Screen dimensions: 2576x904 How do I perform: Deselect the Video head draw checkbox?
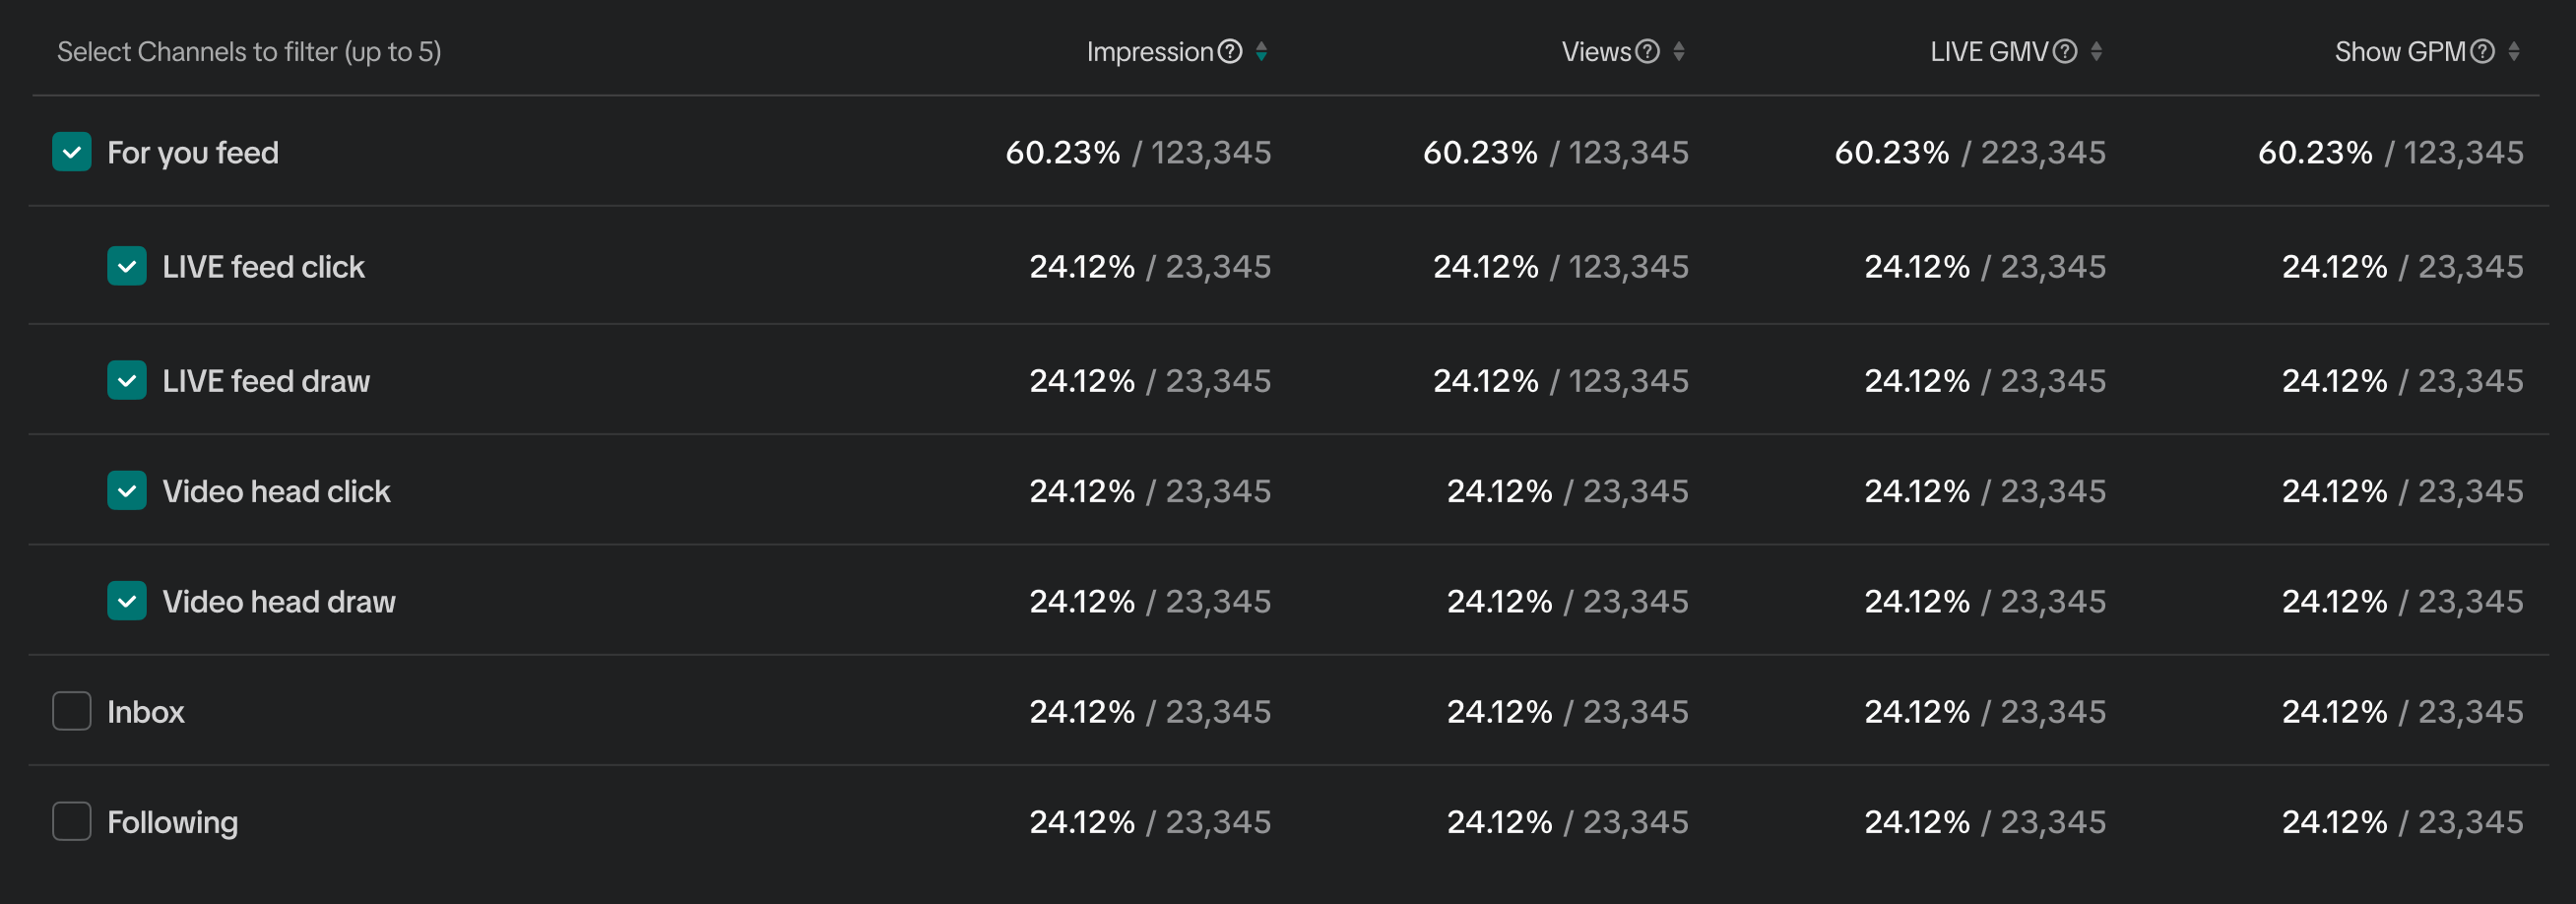(x=127, y=601)
